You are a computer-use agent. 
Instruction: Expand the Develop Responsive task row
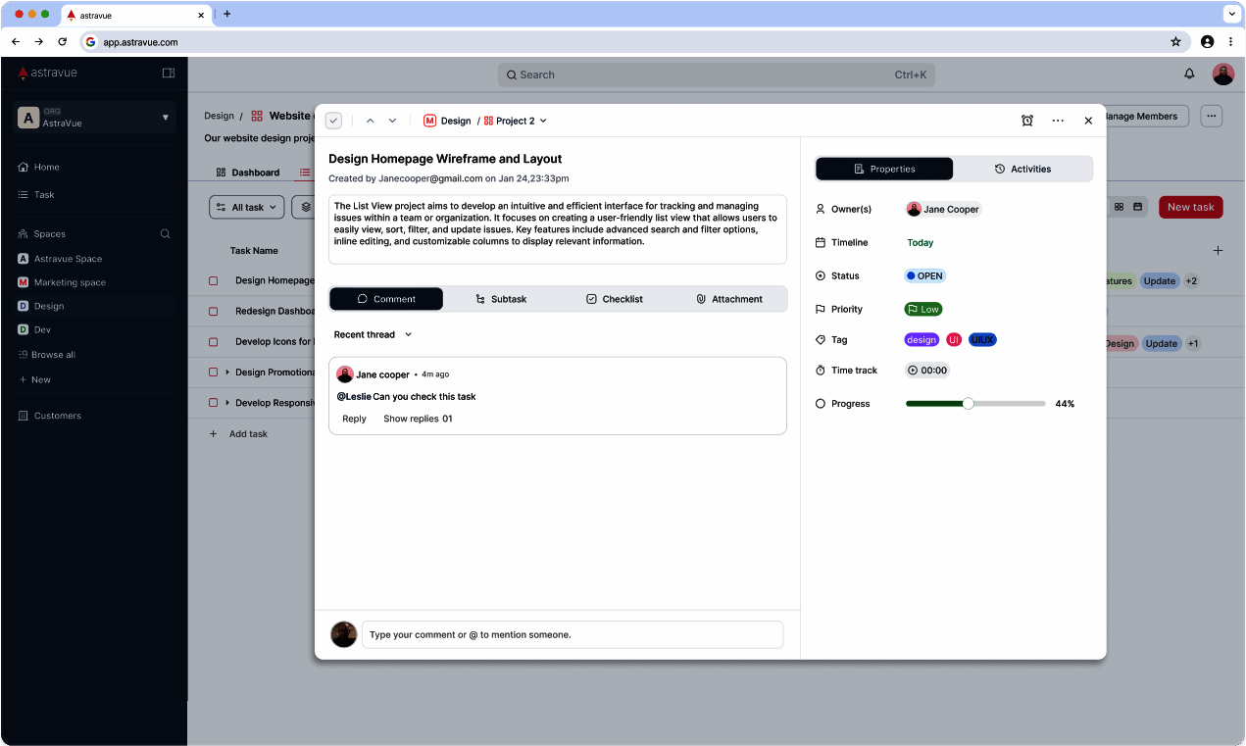(227, 403)
